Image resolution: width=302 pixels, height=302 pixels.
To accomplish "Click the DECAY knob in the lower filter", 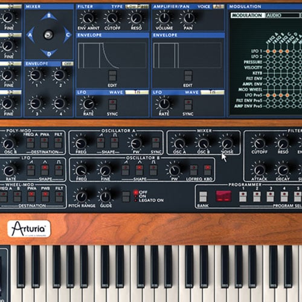I will click(x=283, y=170).
